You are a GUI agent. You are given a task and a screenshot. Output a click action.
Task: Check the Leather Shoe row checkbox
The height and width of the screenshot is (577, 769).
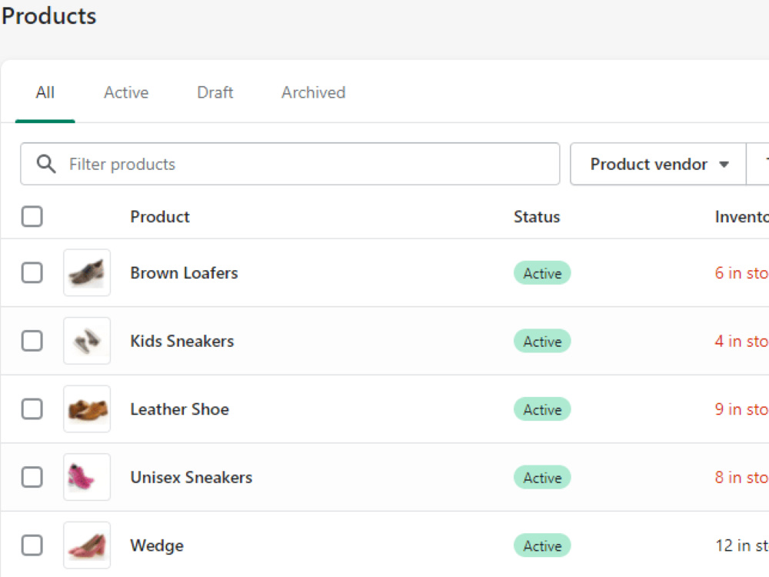tap(32, 409)
